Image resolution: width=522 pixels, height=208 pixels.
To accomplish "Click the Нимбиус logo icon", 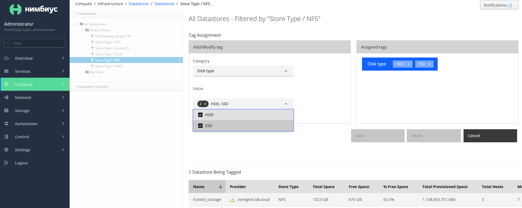I will (x=16, y=9).
